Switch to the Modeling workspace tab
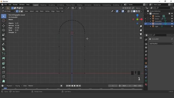Image resolution: width=174 pixels, height=98 pixels. (43, 5)
